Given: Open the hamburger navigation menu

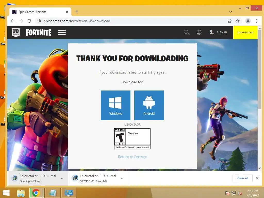Looking at the screenshot, I should [62, 32].
